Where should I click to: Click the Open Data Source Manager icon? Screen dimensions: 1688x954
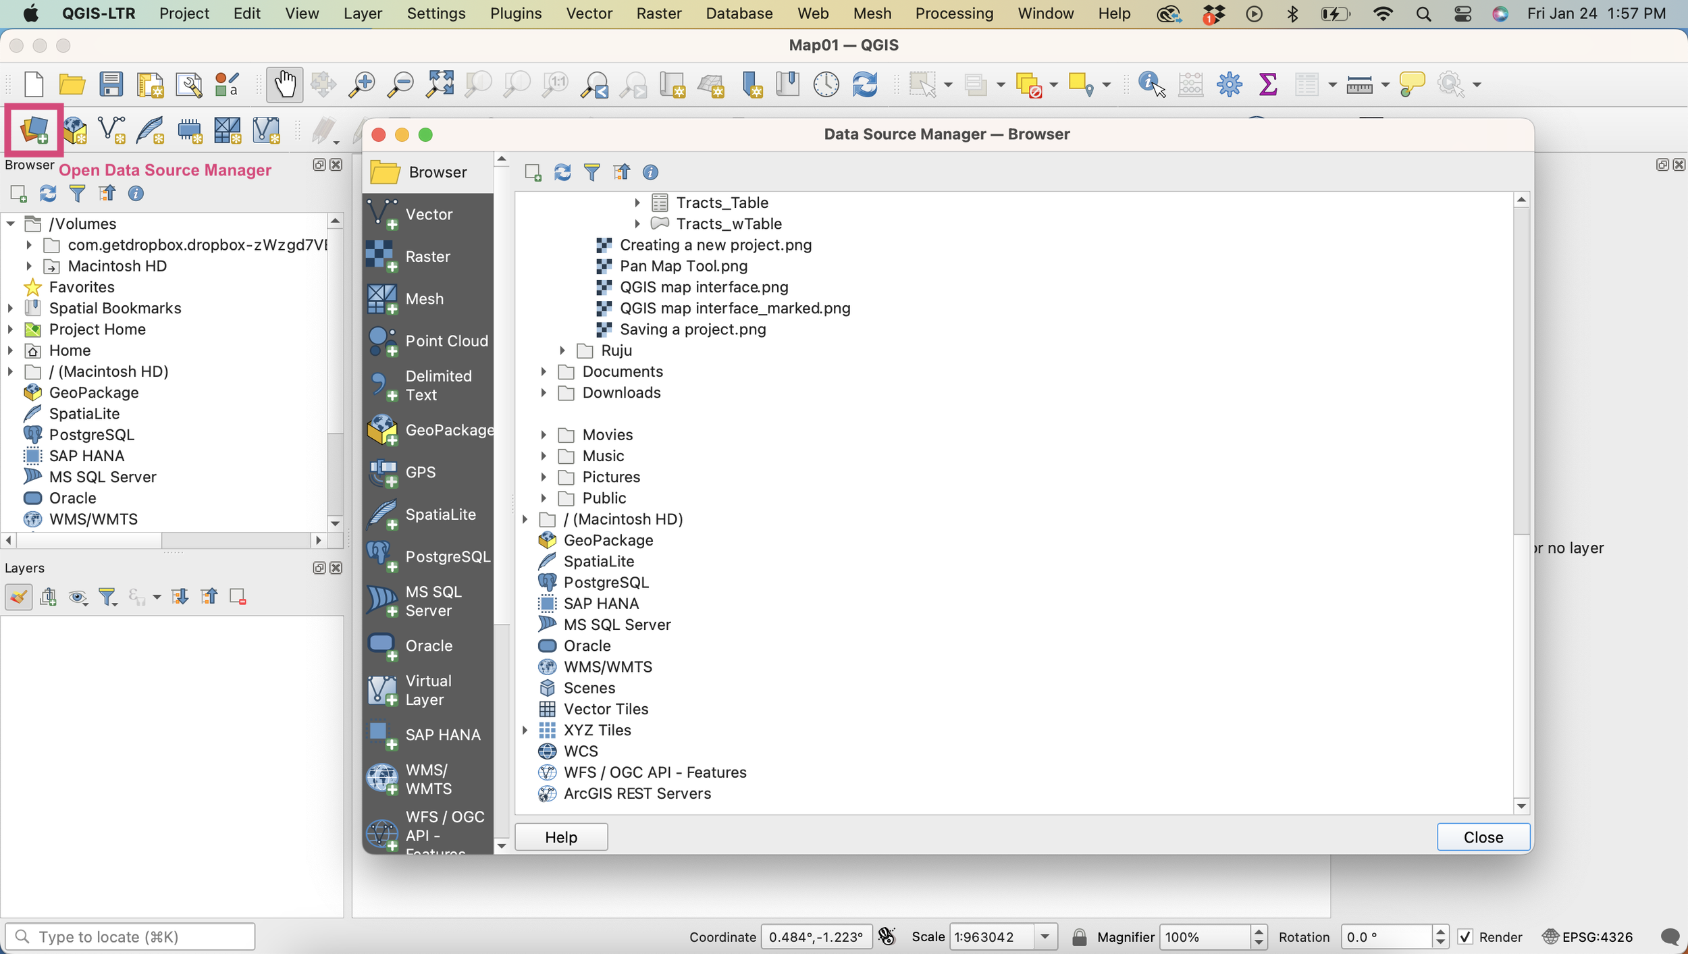(34, 129)
